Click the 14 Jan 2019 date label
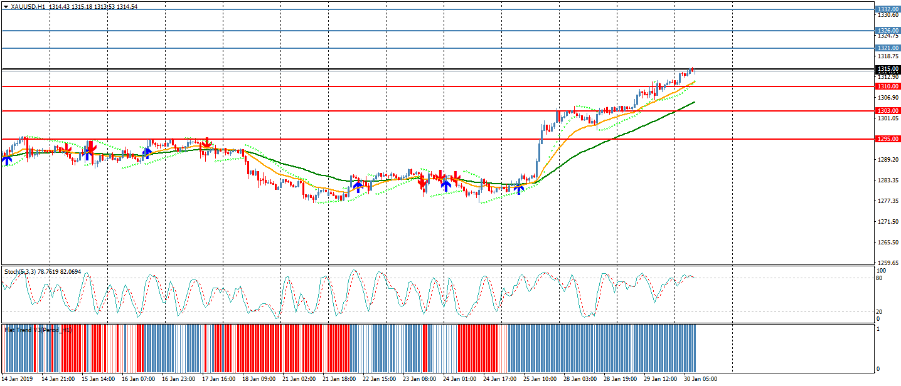The height and width of the screenshot is (386, 901). click(17, 379)
